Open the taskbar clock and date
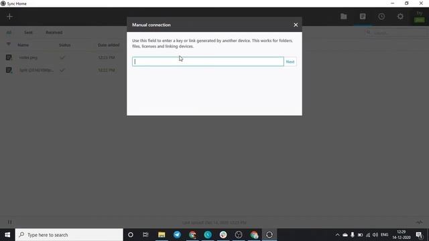 click(402, 235)
